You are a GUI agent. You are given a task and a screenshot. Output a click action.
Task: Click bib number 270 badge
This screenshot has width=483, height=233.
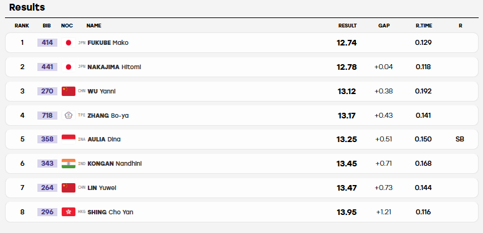pos(47,91)
